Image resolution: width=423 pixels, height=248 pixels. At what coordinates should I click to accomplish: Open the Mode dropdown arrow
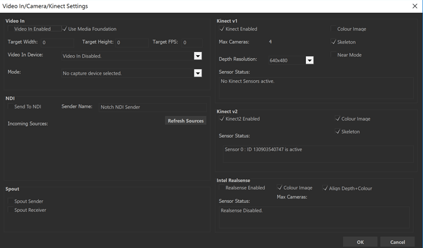(x=198, y=73)
